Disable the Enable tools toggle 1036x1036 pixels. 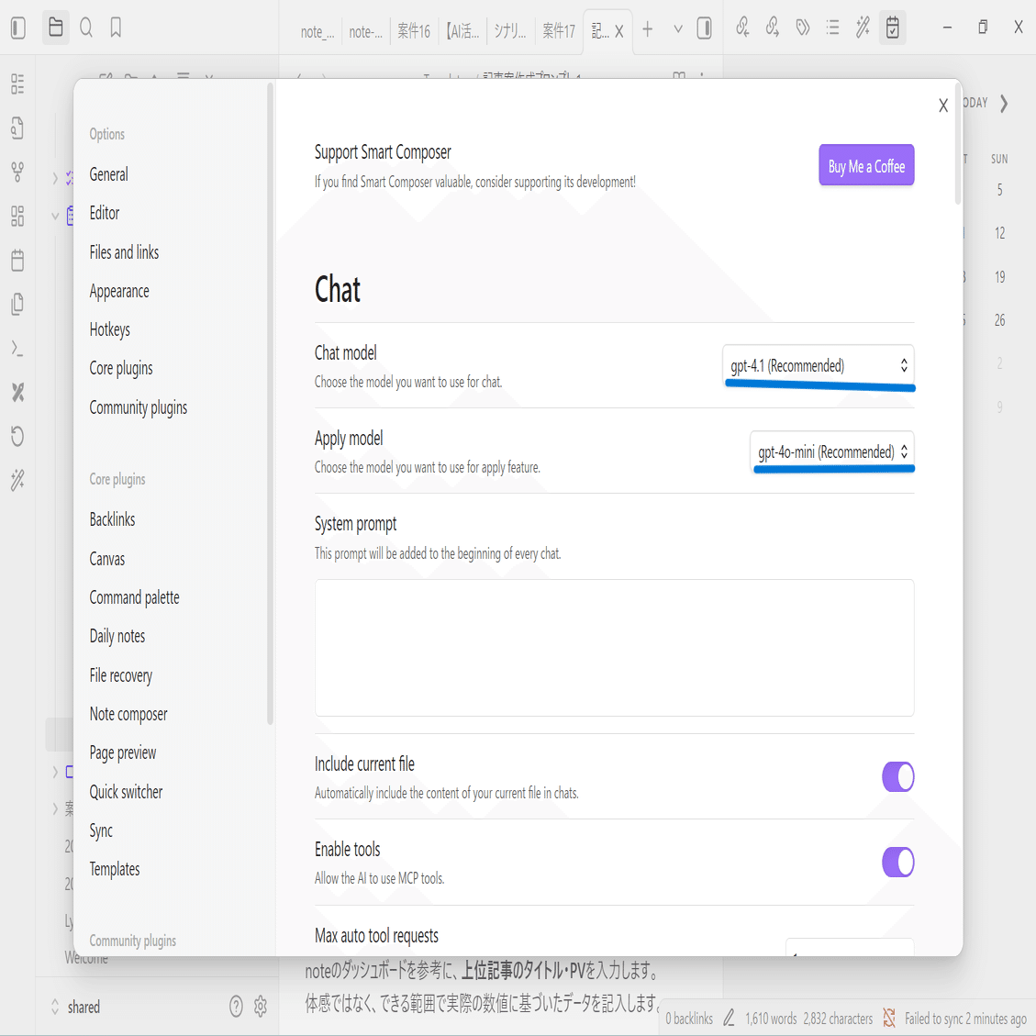898,863
